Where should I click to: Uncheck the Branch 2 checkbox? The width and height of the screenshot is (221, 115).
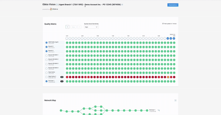coord(46,47)
